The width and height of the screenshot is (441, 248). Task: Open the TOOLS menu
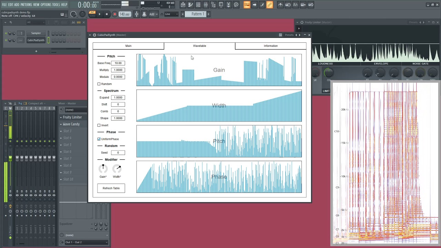coord(56,5)
